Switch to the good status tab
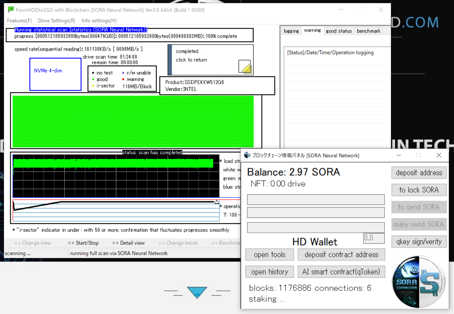 coord(339,31)
